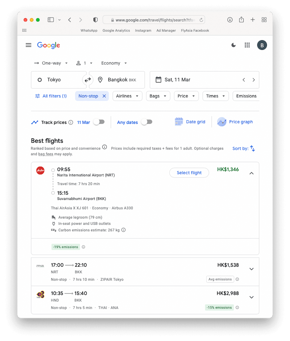
Task: Open the Emissions filter
Action: 246,96
